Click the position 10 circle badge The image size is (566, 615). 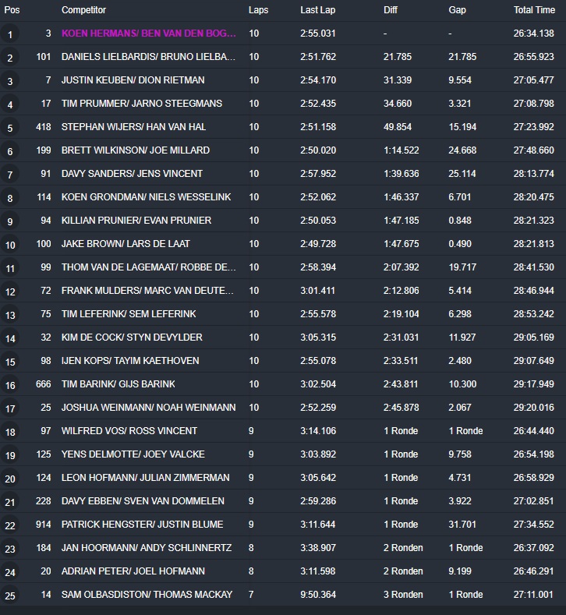10,245
